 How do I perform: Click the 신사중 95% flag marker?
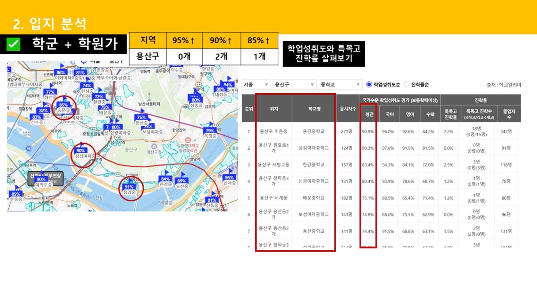tap(230, 177)
